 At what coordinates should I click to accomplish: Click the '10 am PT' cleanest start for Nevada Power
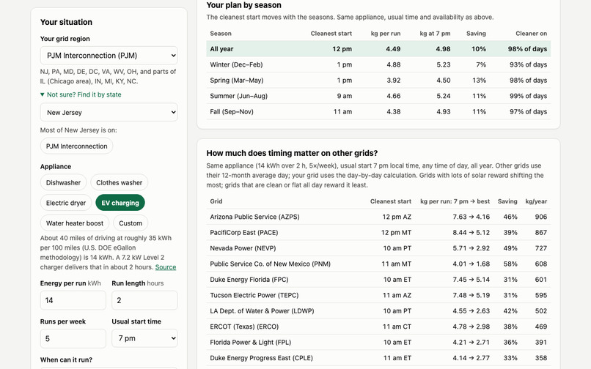coord(397,248)
